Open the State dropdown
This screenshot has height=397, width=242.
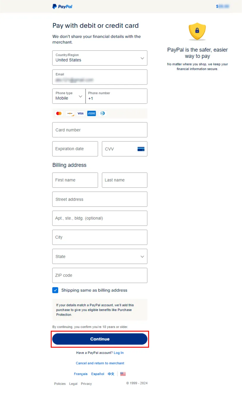click(x=100, y=256)
